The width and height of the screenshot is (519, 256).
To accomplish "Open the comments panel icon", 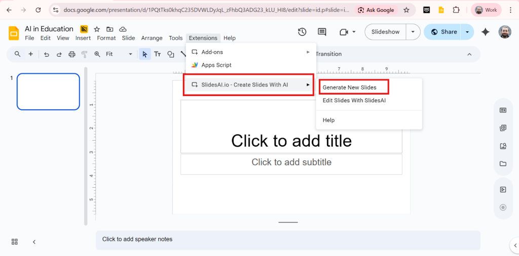I will coord(322,32).
